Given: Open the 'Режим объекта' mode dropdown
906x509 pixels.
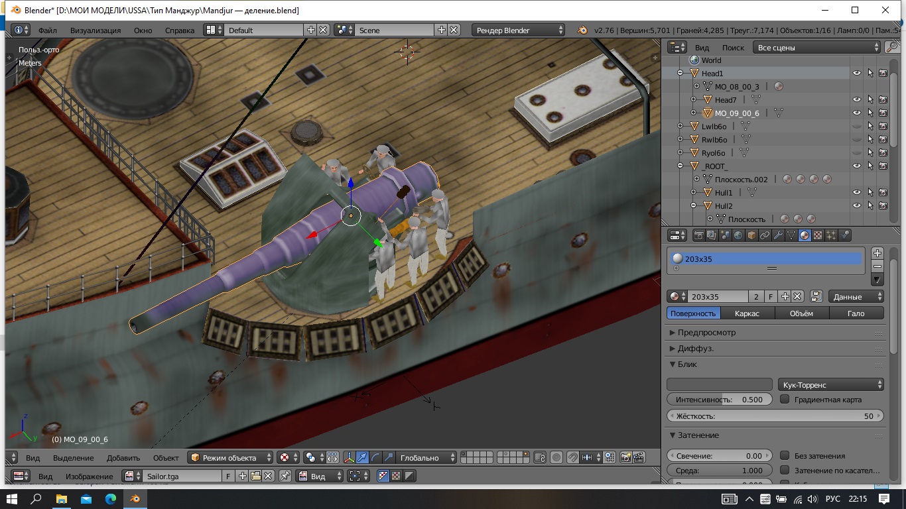Looking at the screenshot, I should pos(231,457).
